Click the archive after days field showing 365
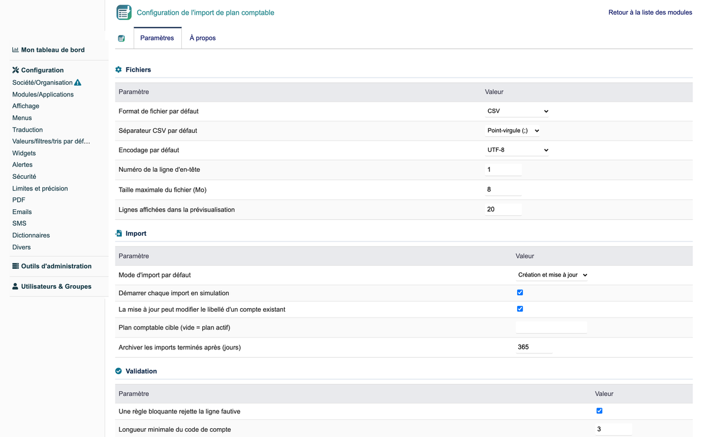The width and height of the screenshot is (706, 437). 534,347
